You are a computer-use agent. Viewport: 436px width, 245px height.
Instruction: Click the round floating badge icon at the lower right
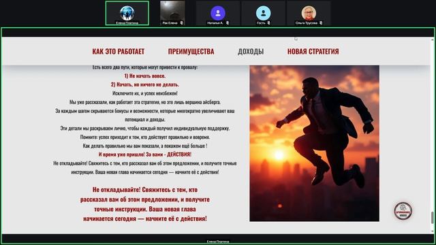pos(403,211)
